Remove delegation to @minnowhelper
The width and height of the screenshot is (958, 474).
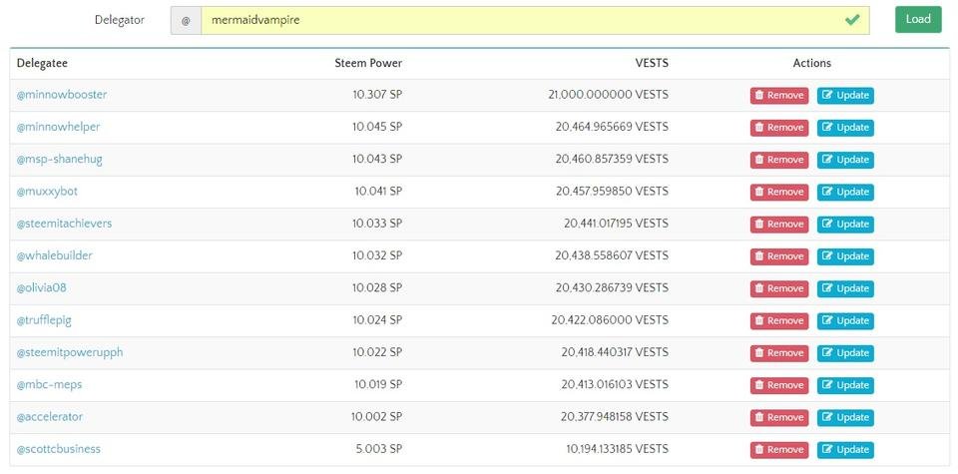[779, 129]
